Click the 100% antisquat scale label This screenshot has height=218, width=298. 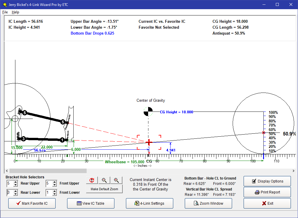click(x=273, y=112)
